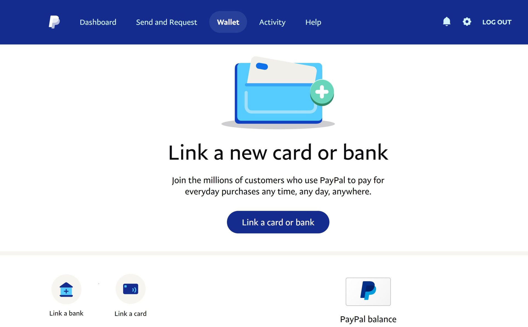Viewport: 528px width, 327px height.
Task: Open the settings gear icon
Action: (x=466, y=21)
